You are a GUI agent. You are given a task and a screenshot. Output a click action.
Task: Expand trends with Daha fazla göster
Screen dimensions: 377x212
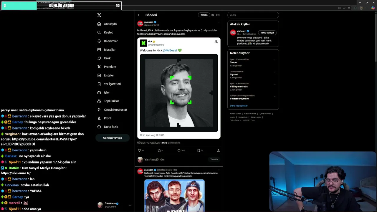(x=239, y=106)
